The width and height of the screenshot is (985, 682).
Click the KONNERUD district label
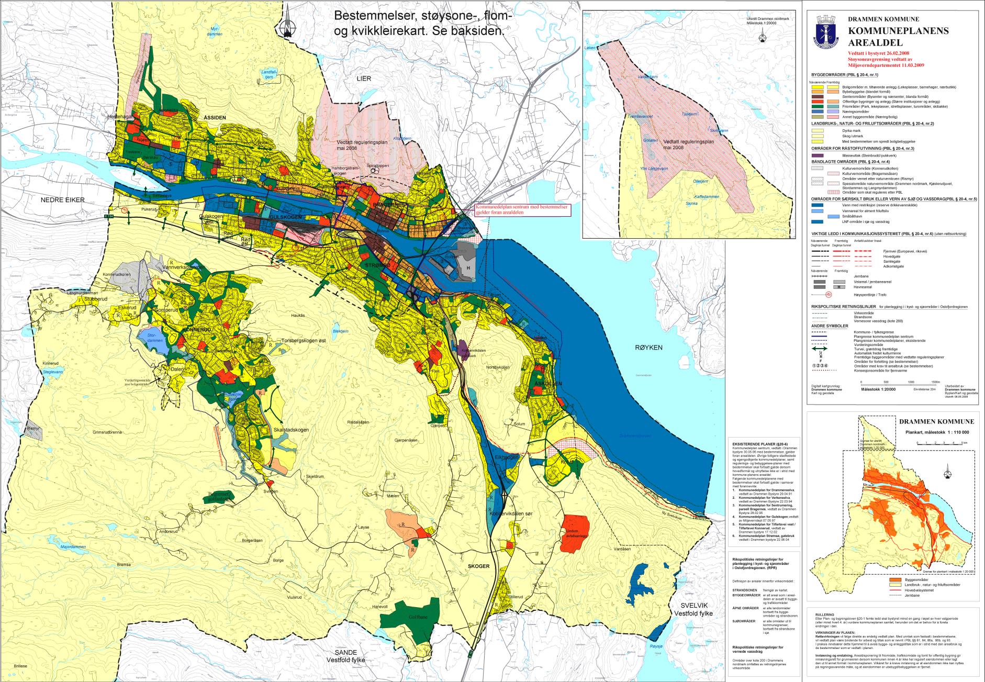coord(196,330)
